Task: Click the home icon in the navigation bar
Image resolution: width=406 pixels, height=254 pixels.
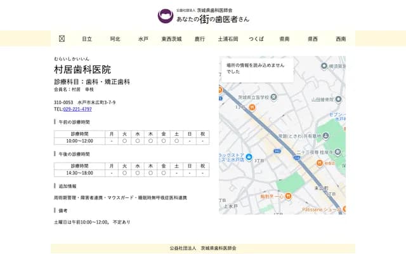Action: click(62, 39)
